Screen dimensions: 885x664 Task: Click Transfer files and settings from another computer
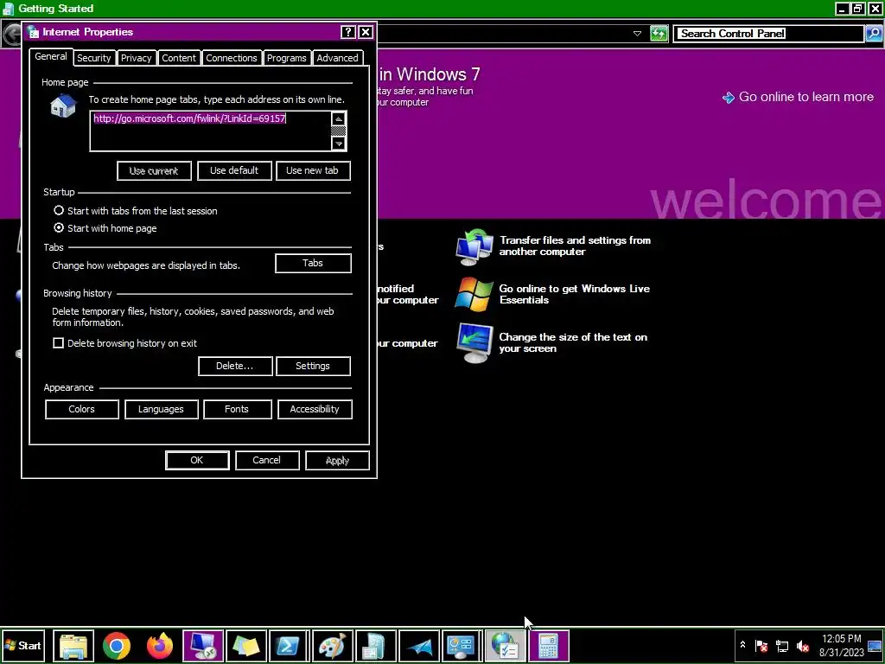coord(575,246)
